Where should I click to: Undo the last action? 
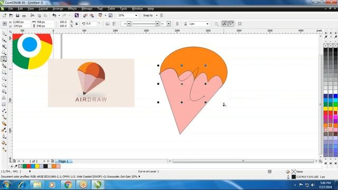54,15
